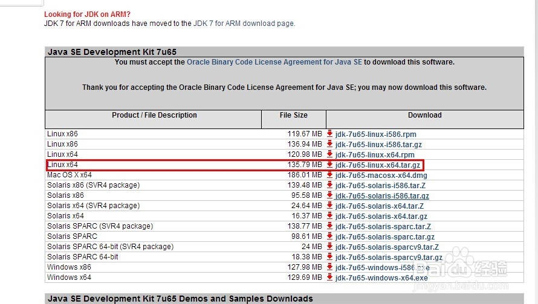The height and width of the screenshot is (304, 538).
Task: Click download arrow icon for jdk-7u65-solaris-i586.tar.gz
Action: [329, 195]
